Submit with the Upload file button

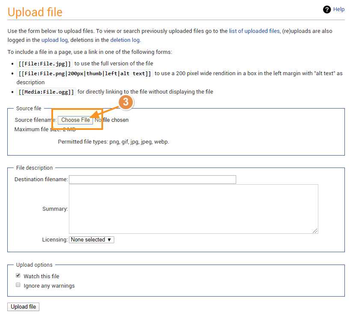[x=24, y=307]
